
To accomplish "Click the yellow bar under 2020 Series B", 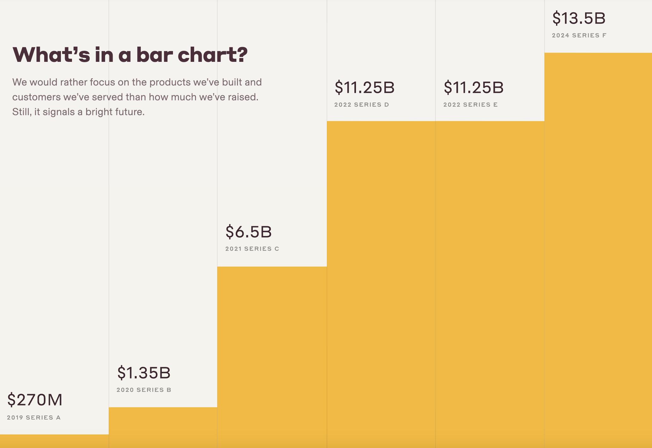I will pos(163,427).
